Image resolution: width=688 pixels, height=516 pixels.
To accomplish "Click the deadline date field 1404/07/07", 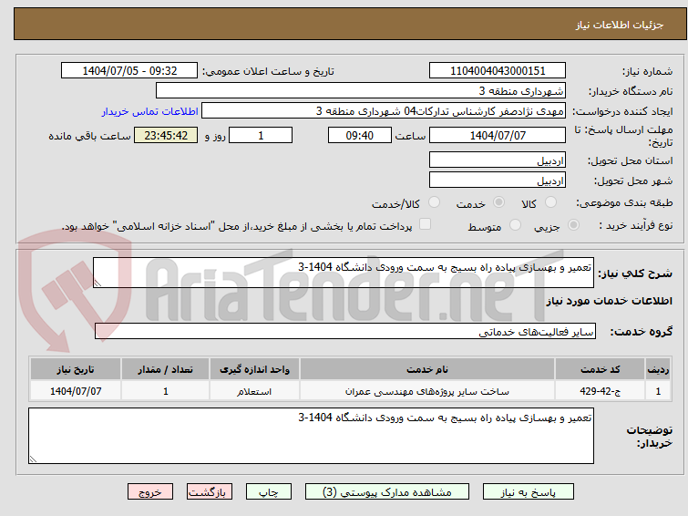I will [498, 135].
